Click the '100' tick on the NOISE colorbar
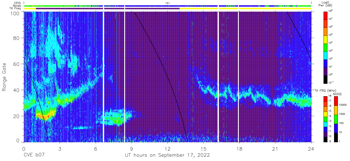The width and height of the screenshot is (350, 161). (341, 123)
